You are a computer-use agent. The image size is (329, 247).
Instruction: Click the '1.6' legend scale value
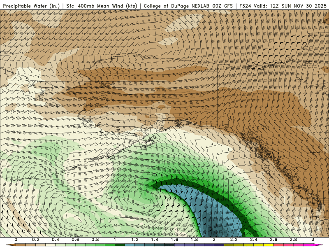pos(174,240)
